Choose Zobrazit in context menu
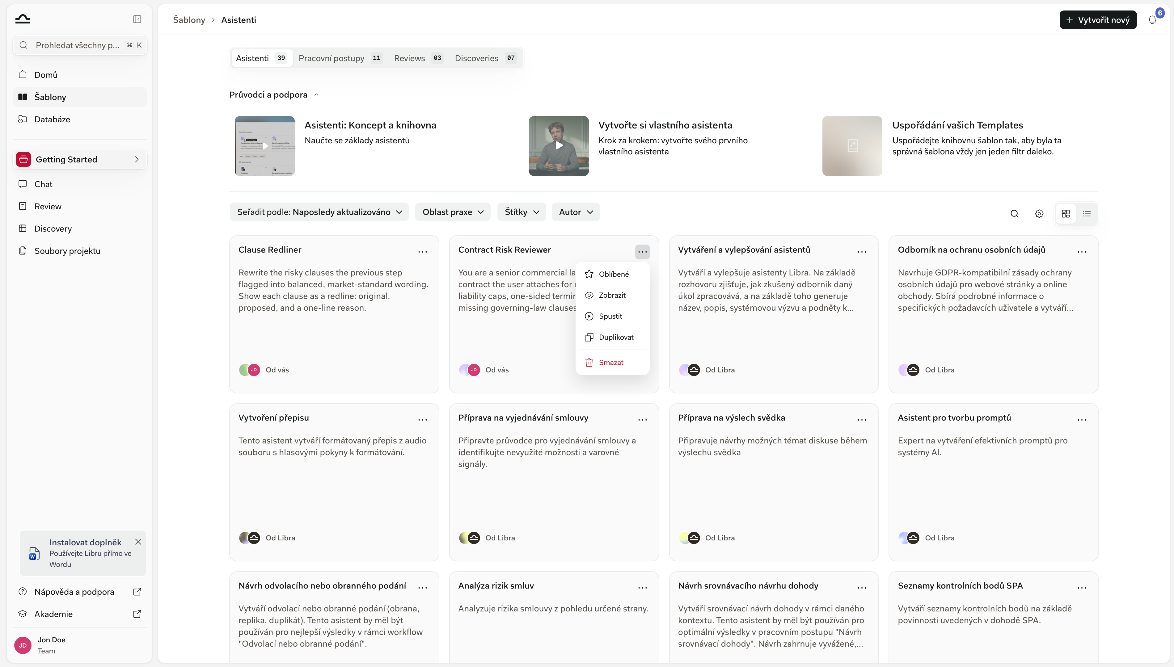The width and height of the screenshot is (1174, 667). coord(612,295)
